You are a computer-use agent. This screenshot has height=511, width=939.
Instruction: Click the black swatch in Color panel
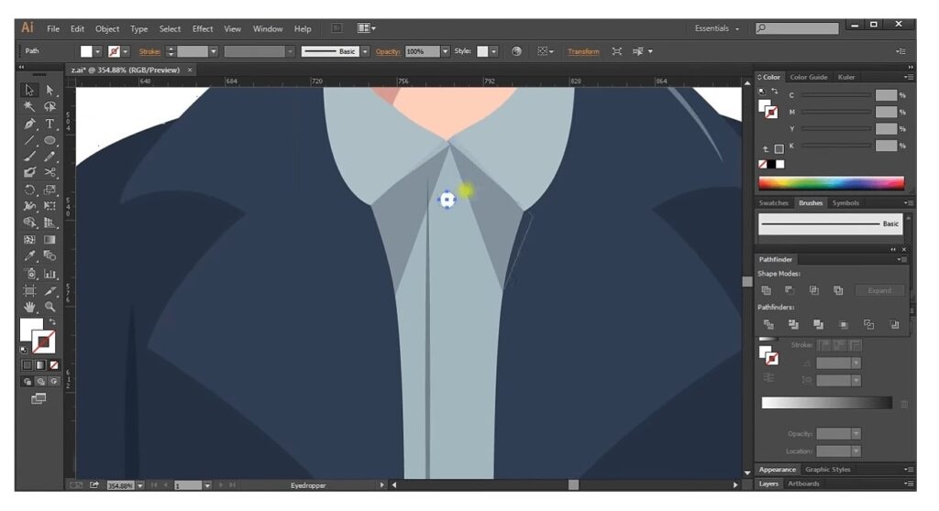771,164
